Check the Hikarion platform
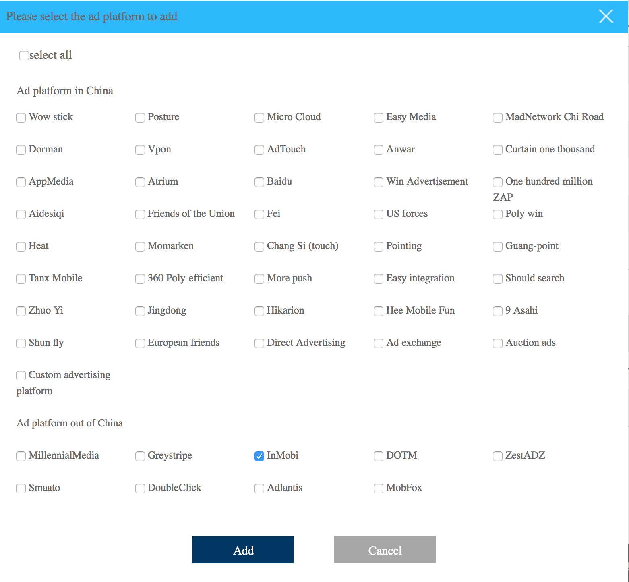This screenshot has height=582, width=629. 259,311
